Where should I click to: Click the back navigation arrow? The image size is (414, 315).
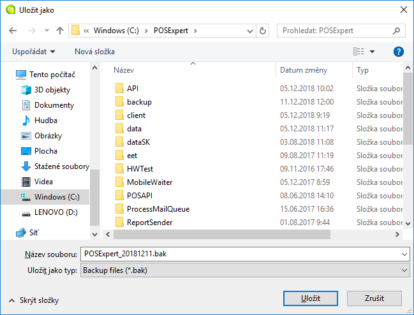pyautogui.click(x=14, y=31)
